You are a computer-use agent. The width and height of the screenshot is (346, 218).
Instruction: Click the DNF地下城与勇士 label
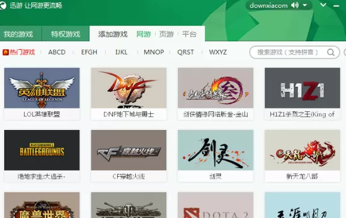129,114
